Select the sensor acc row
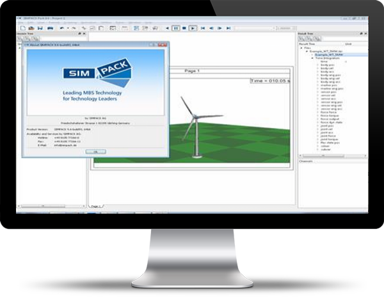This screenshot has width=384, height=298. [328, 99]
